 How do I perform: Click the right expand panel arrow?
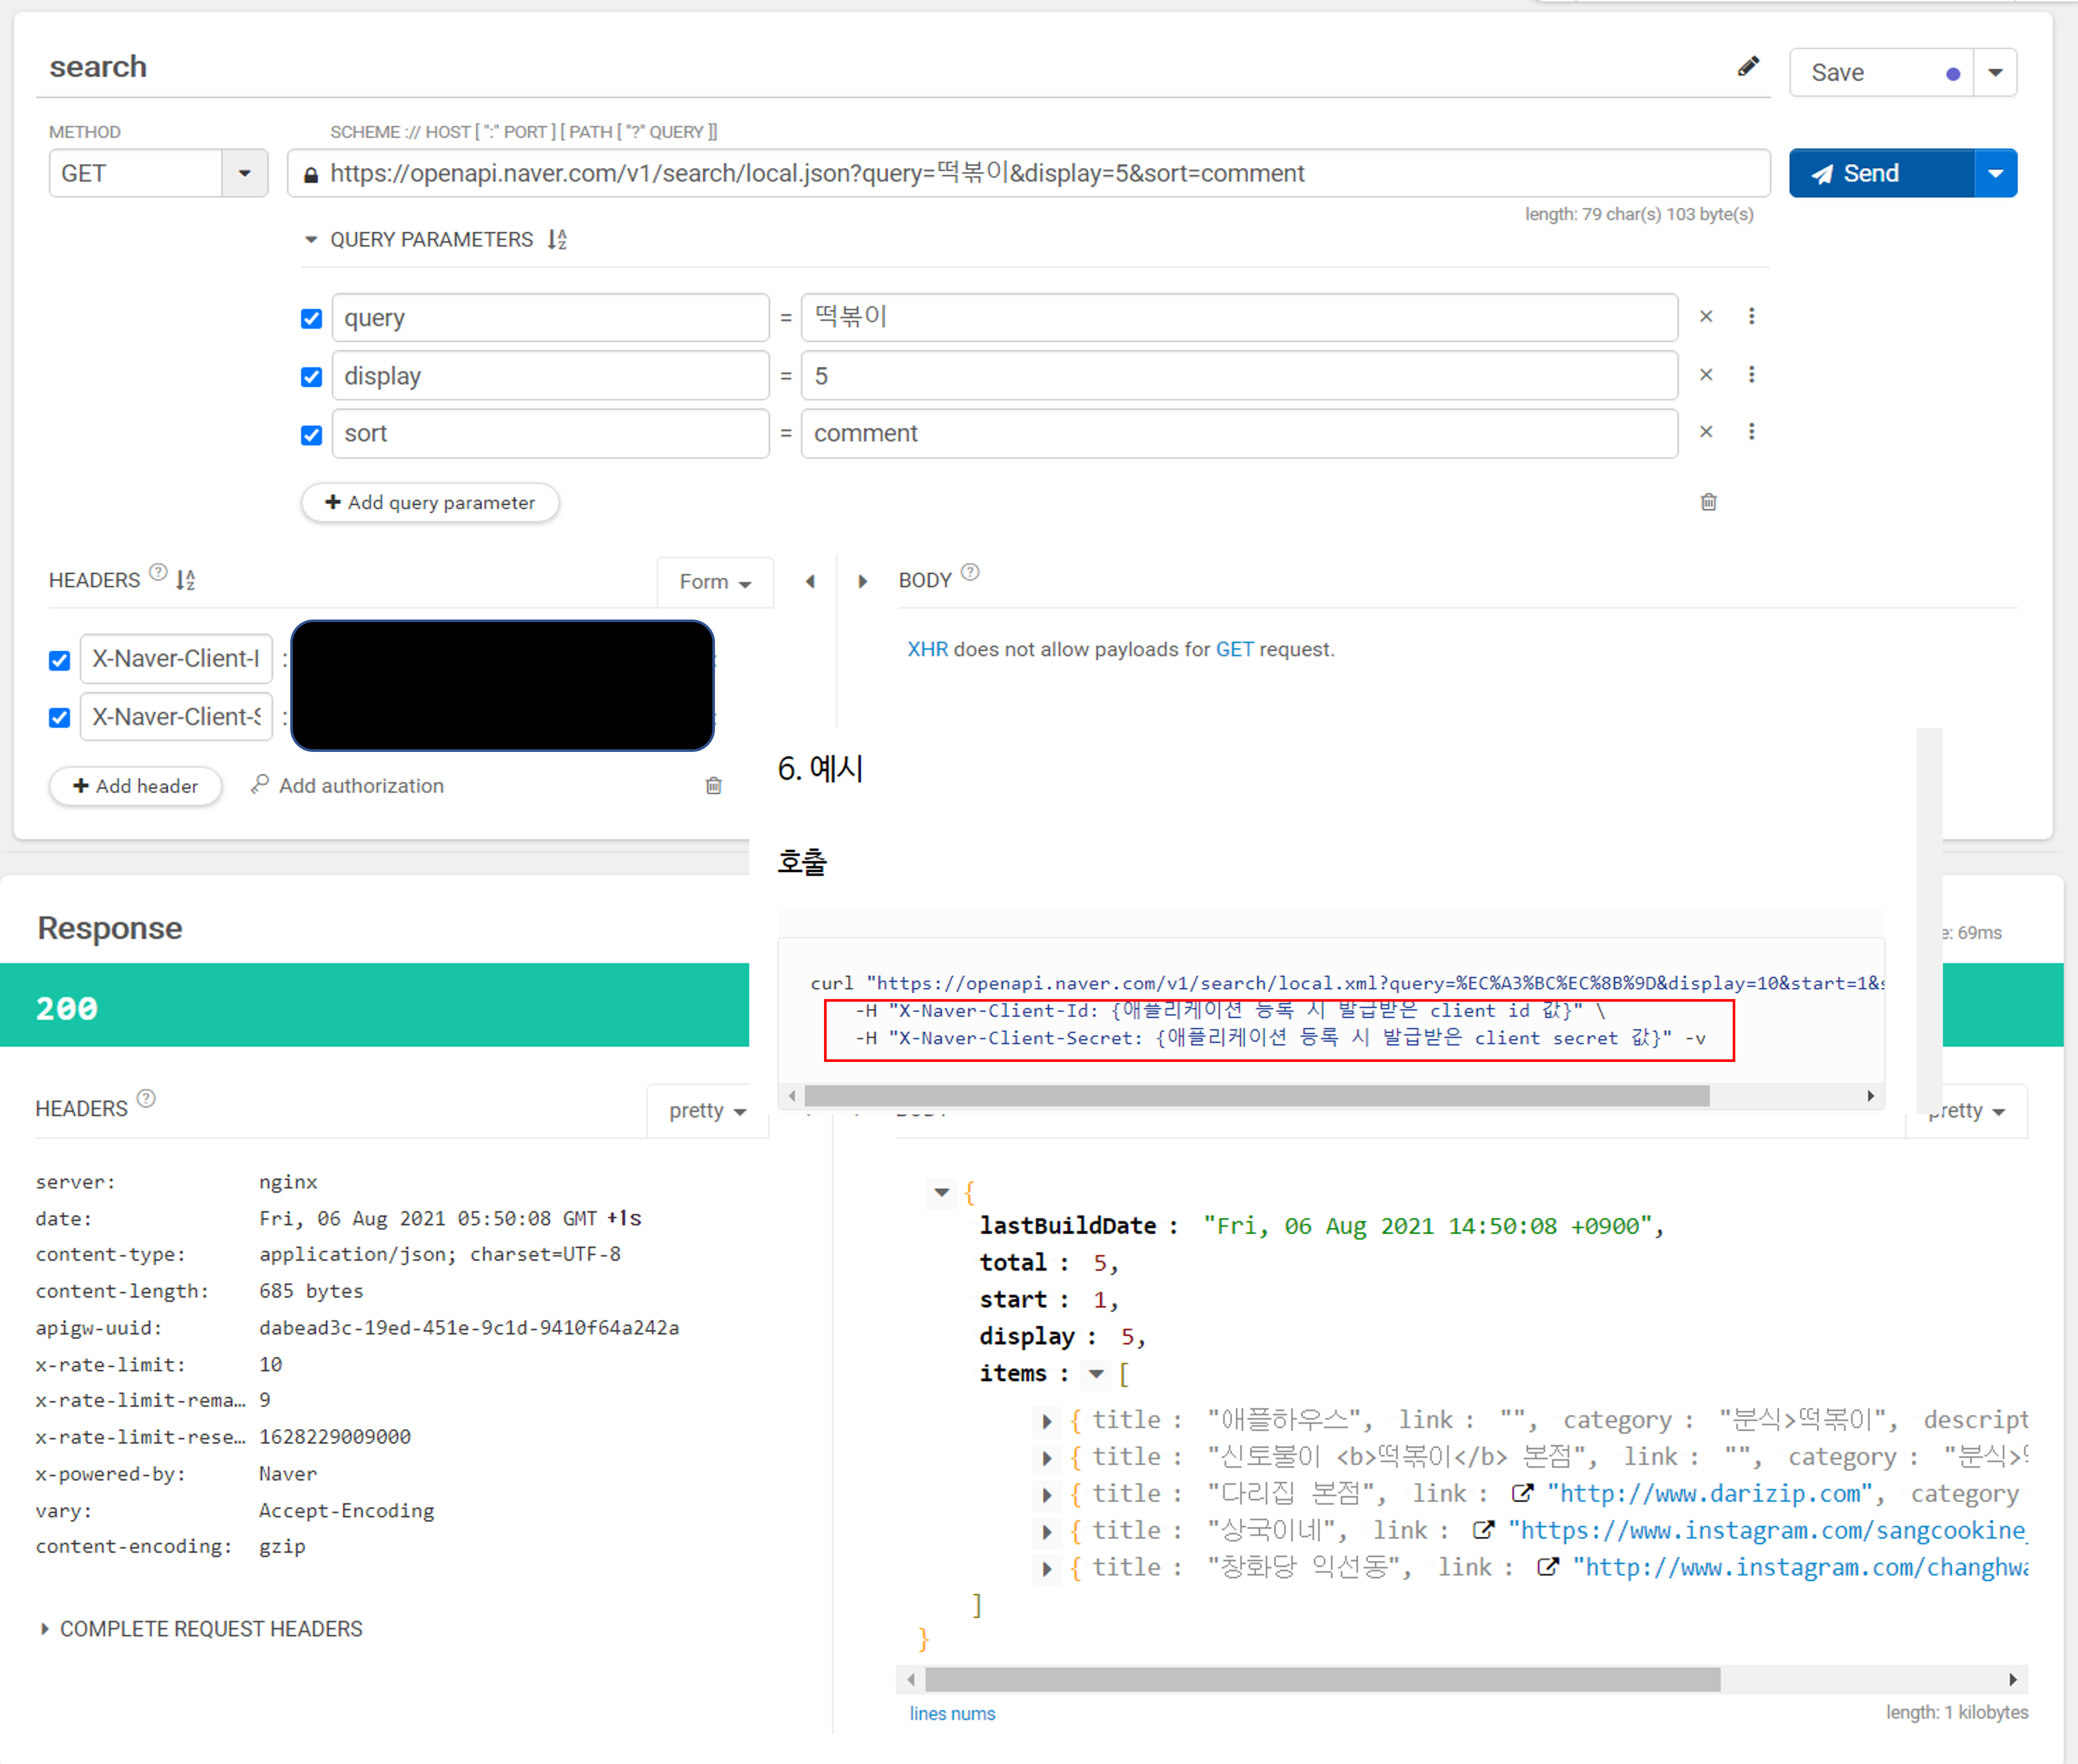[862, 581]
